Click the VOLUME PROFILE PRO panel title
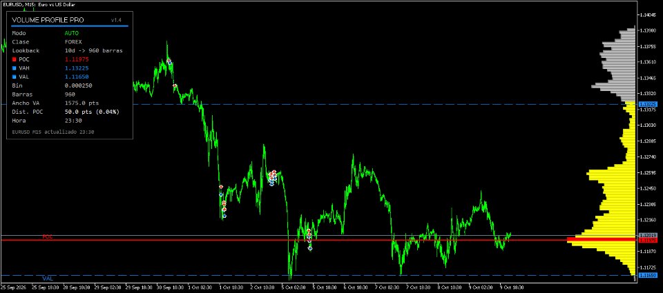 pos(48,20)
